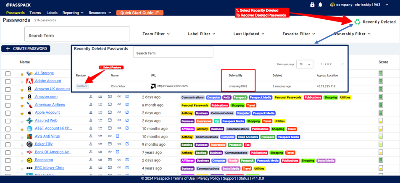Click the password dots icon for Amazon.com
The height and width of the screenshot is (183, 400).
(x=100, y=97)
